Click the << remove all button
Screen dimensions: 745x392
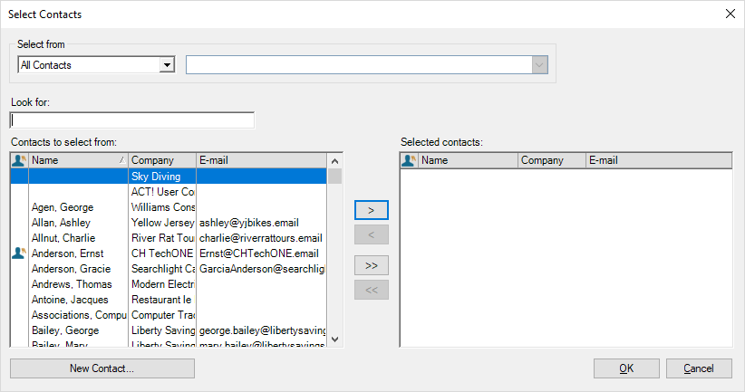371,290
